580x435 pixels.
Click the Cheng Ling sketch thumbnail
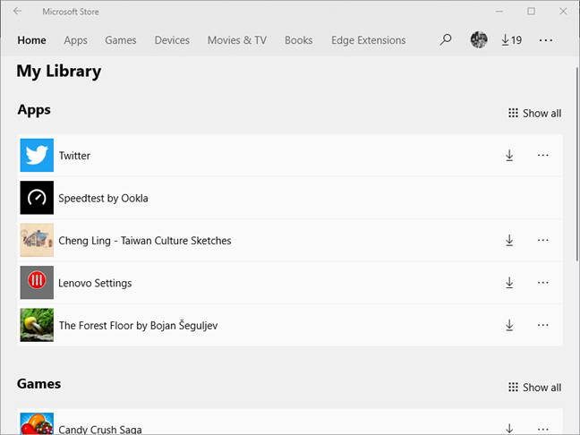tap(37, 240)
